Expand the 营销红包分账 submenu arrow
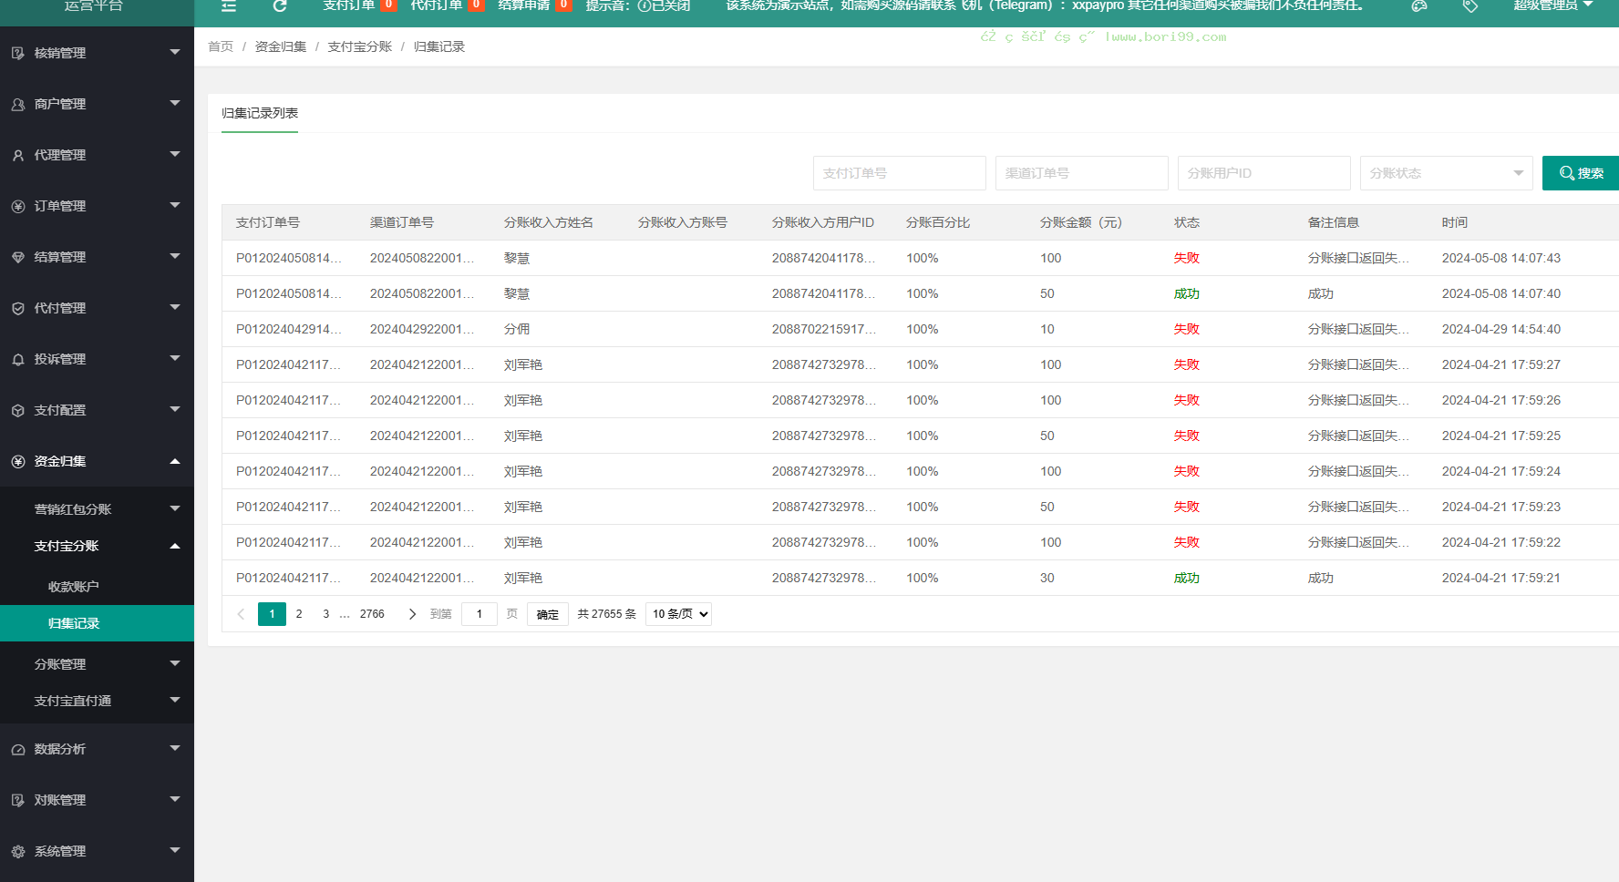The height and width of the screenshot is (882, 1619). click(x=175, y=508)
